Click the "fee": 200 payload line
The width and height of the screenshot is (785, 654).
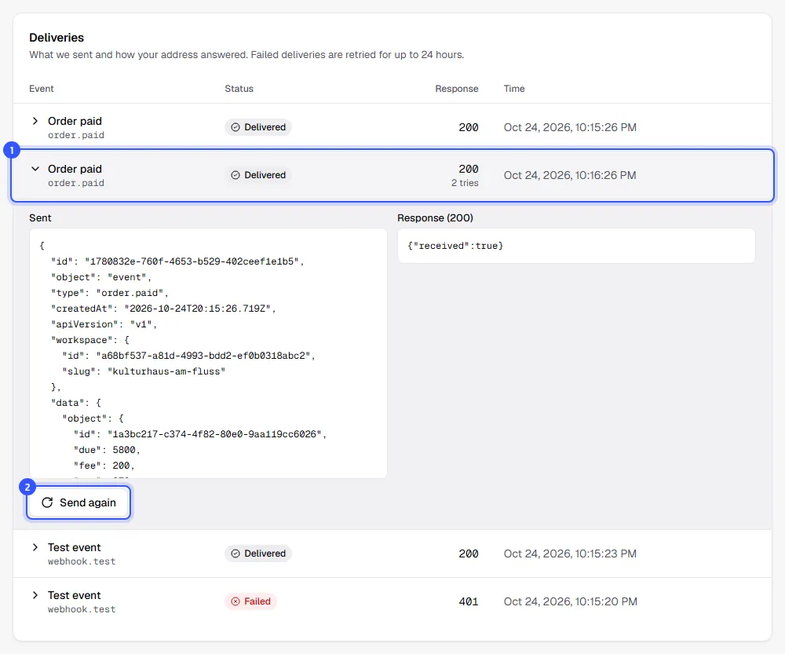(104, 466)
